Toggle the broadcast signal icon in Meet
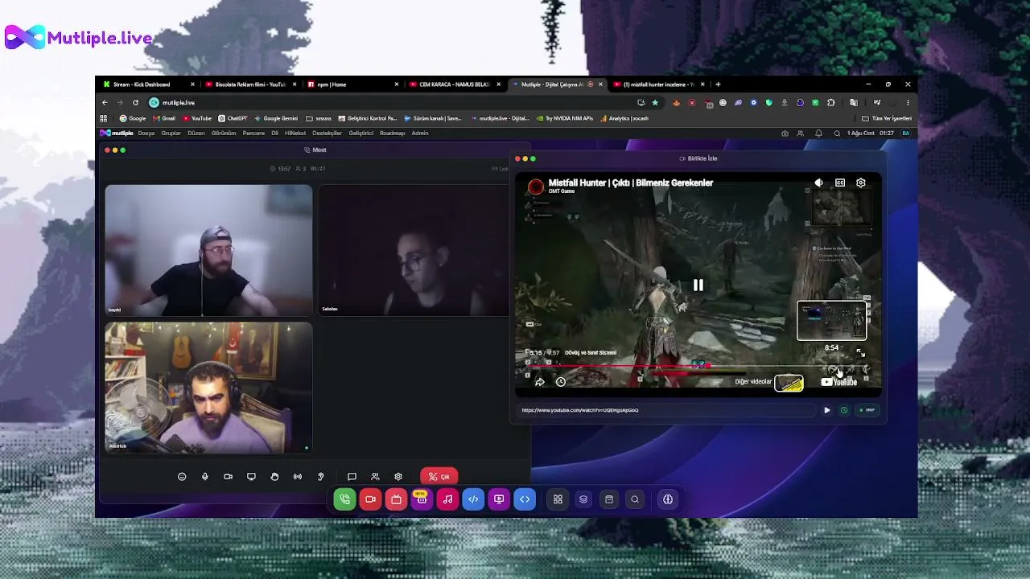 pos(298,477)
